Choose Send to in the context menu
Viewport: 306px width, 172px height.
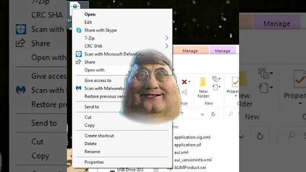click(x=92, y=107)
